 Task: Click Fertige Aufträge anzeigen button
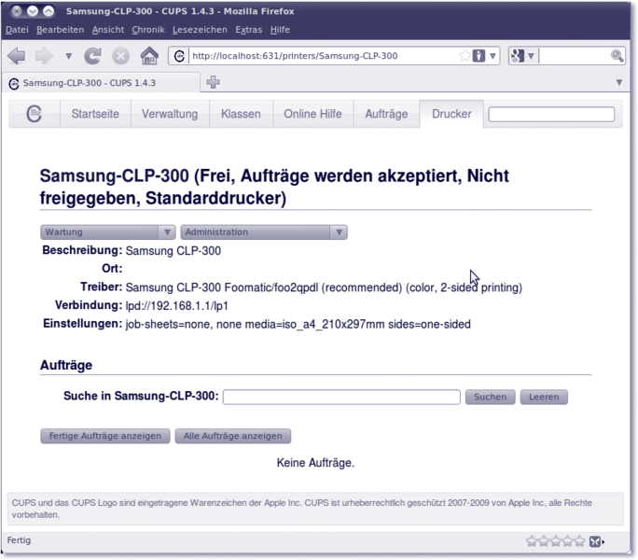(105, 436)
